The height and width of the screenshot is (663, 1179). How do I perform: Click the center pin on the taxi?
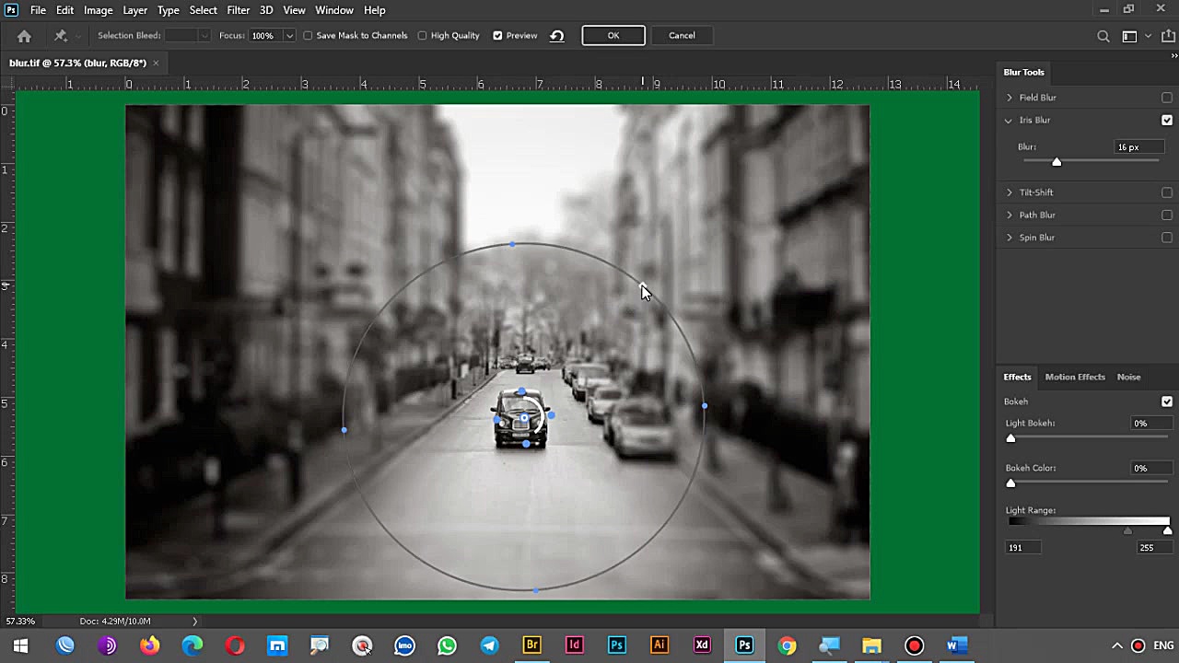pyautogui.click(x=524, y=419)
